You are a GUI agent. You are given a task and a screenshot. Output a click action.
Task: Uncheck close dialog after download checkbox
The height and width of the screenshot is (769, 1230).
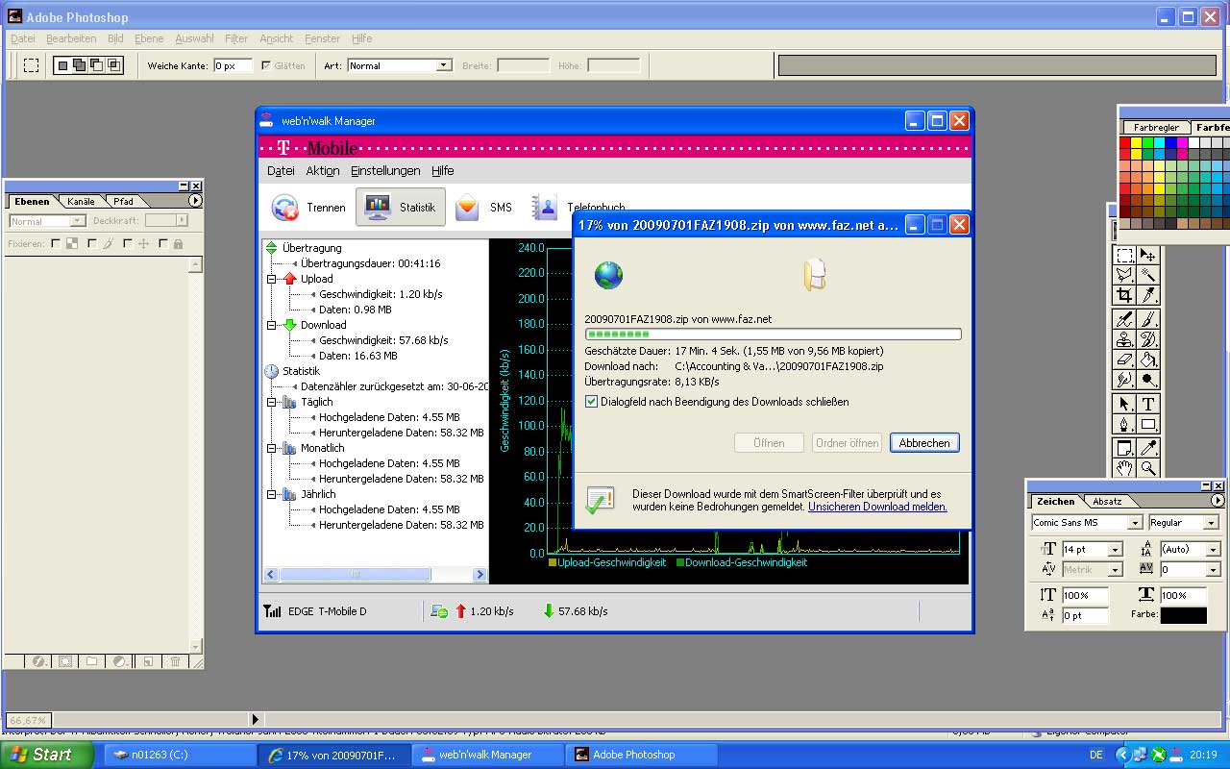(592, 402)
